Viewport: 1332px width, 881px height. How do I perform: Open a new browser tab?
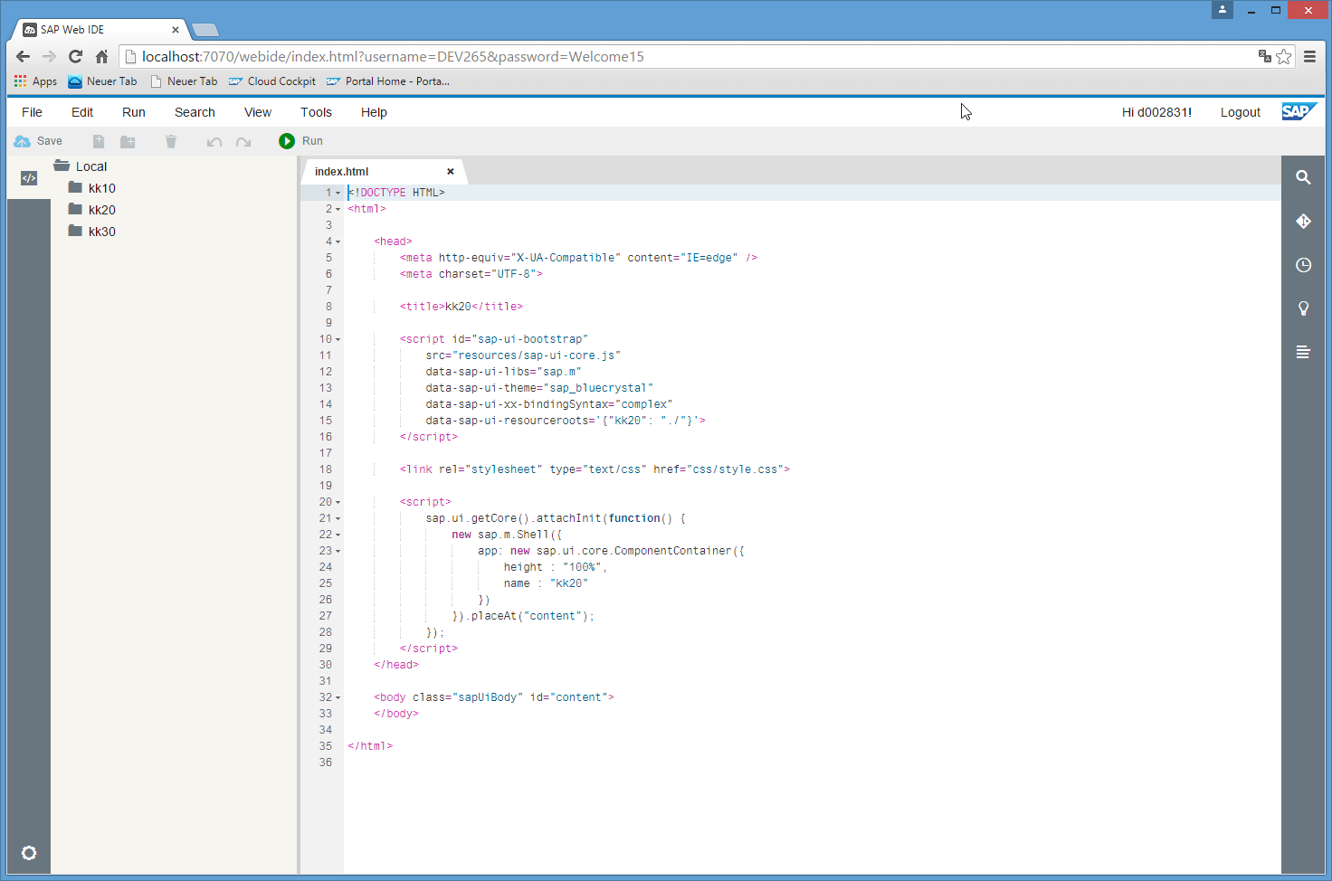click(205, 30)
